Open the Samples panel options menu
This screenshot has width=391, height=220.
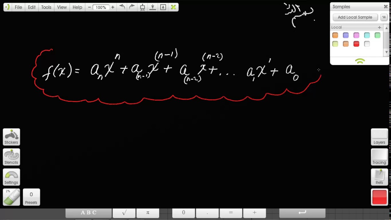pos(384,17)
